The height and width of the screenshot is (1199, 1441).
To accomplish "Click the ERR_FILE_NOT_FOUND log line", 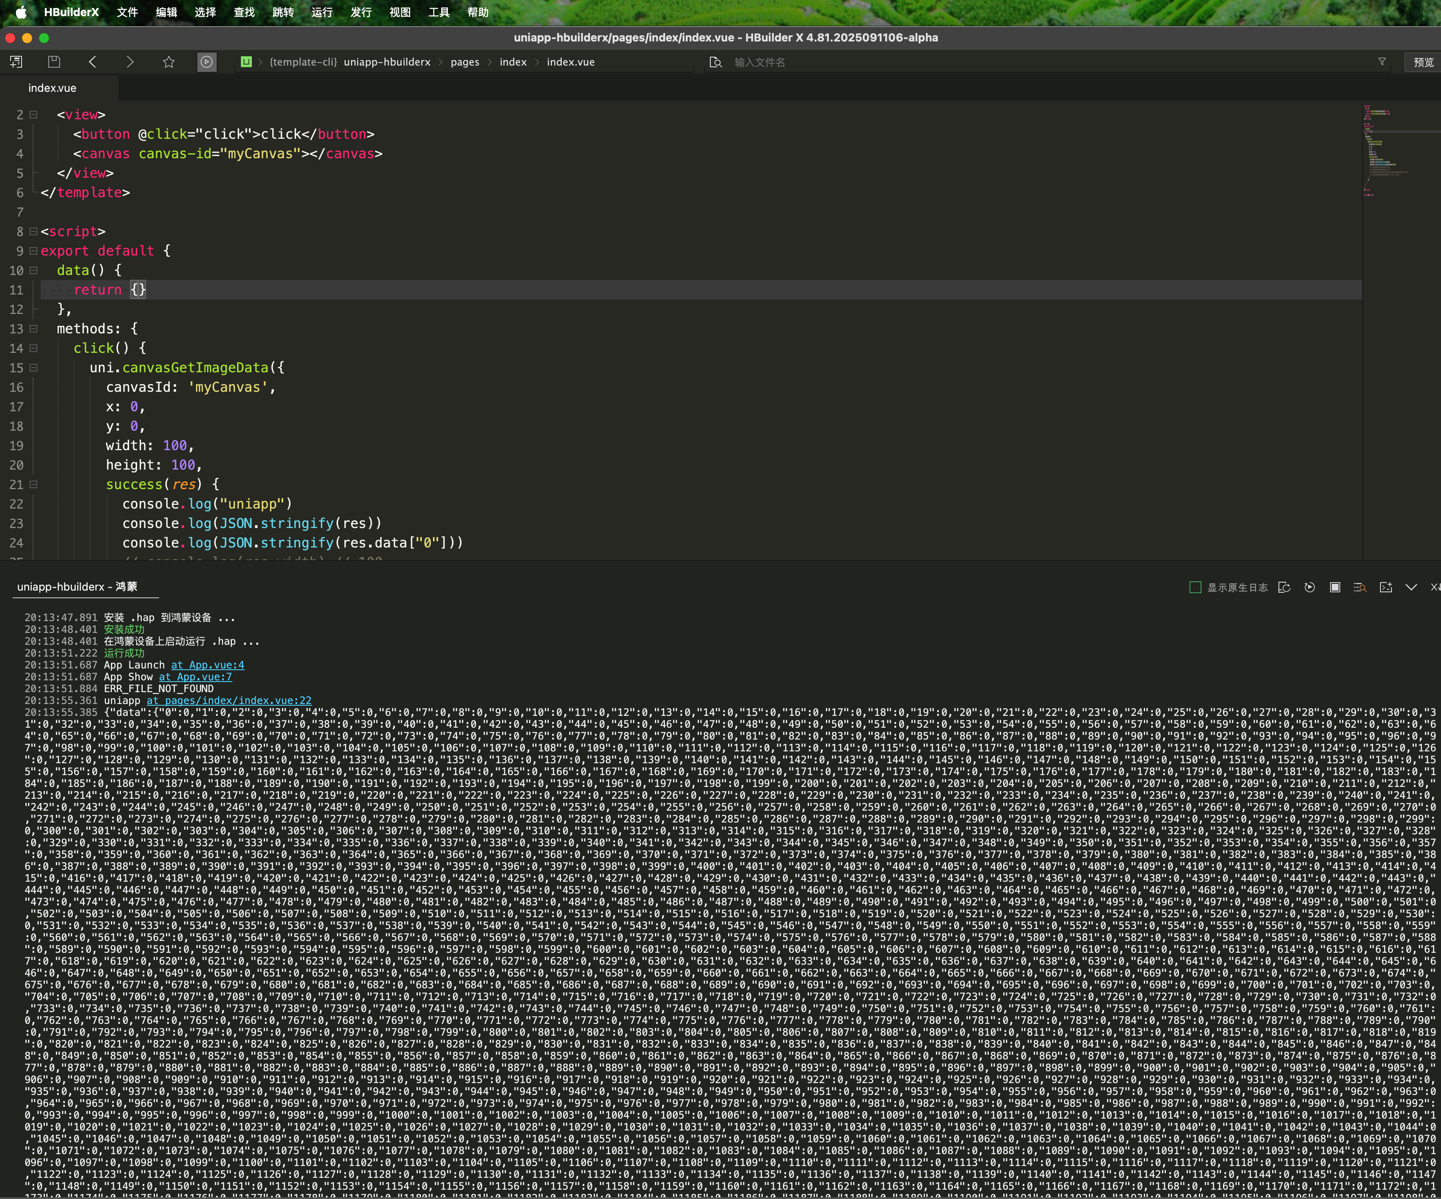I will point(158,689).
